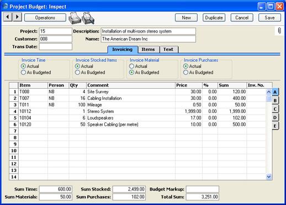Click the printer icon to print
This screenshot has width=286, height=205.
click(x=75, y=18)
